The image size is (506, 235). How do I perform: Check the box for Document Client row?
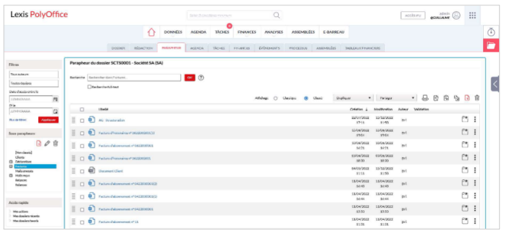(x=82, y=172)
